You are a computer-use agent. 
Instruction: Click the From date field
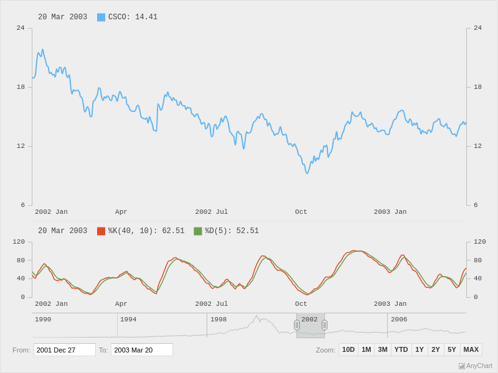pyautogui.click(x=65, y=350)
